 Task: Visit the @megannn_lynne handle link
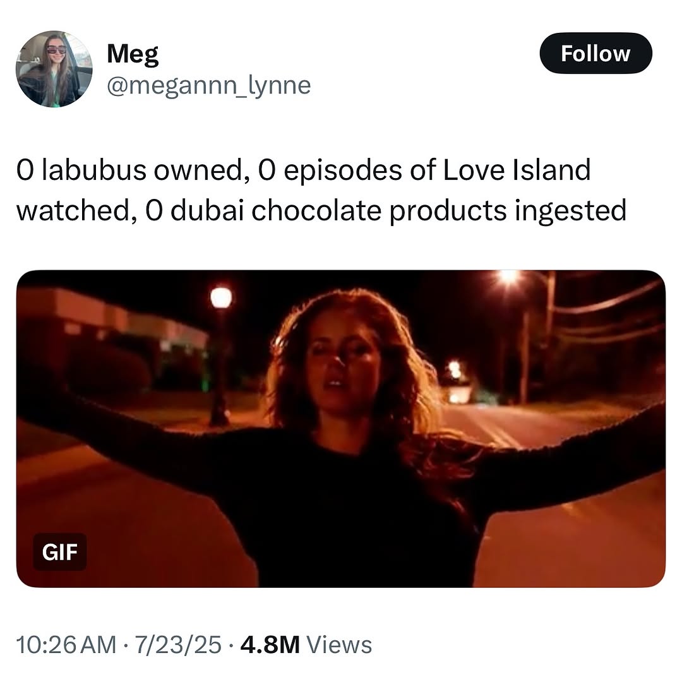[x=209, y=86]
